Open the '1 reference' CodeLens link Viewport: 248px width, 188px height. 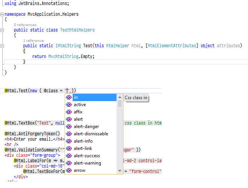(33, 40)
